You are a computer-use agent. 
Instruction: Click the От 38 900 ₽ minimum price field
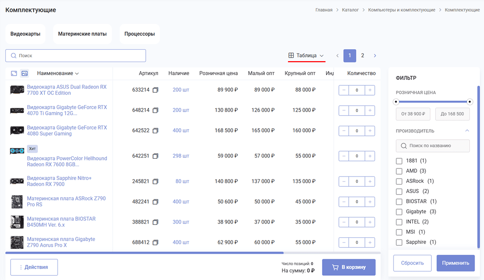(413, 114)
